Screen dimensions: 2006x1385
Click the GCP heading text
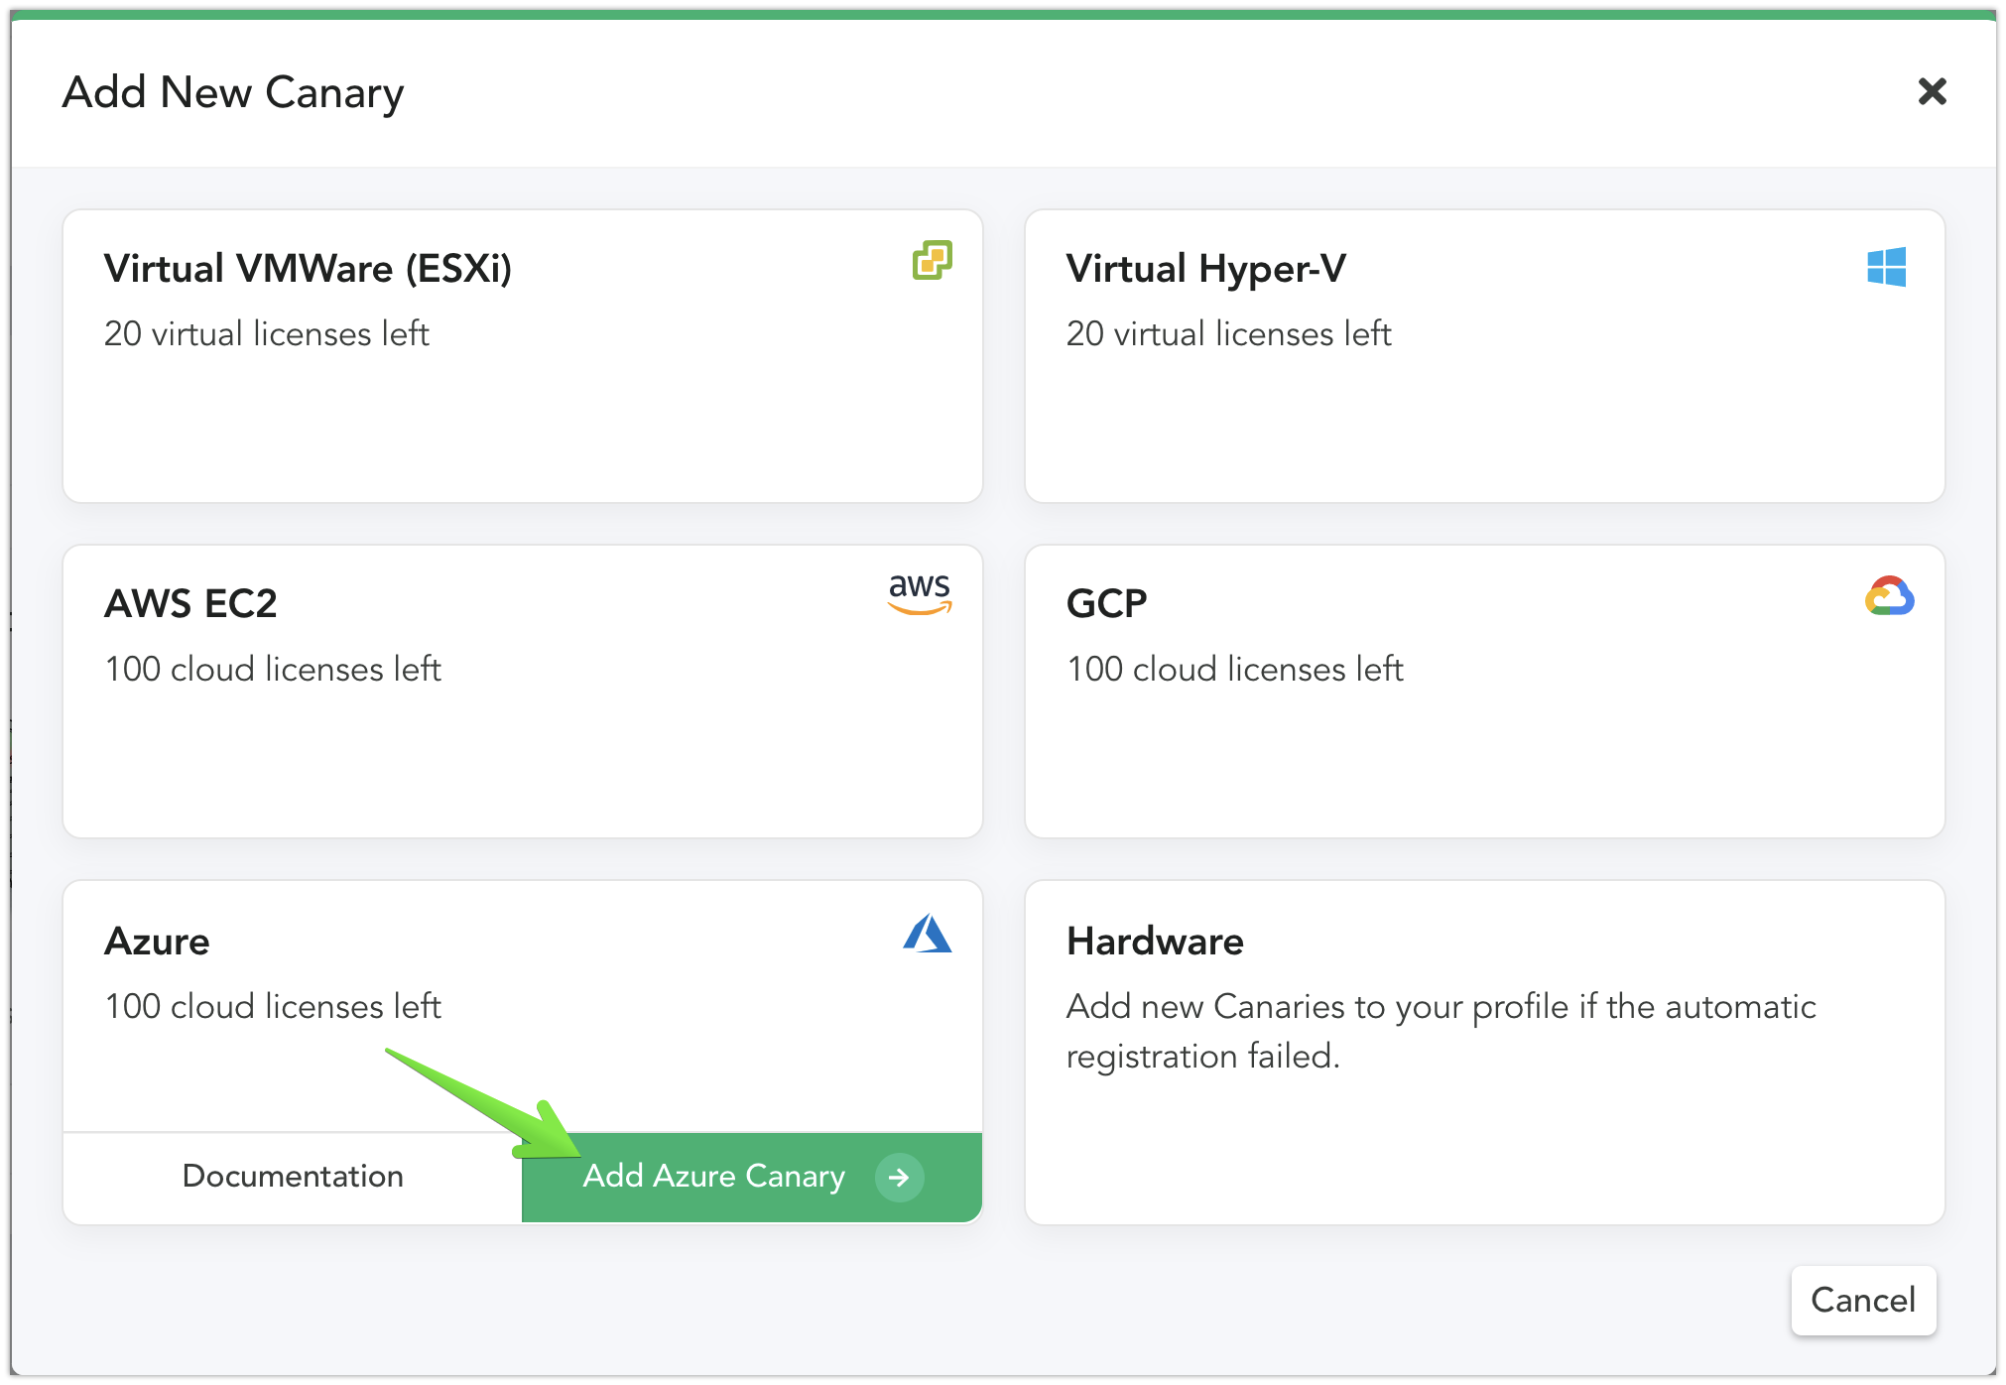[x=1106, y=604]
